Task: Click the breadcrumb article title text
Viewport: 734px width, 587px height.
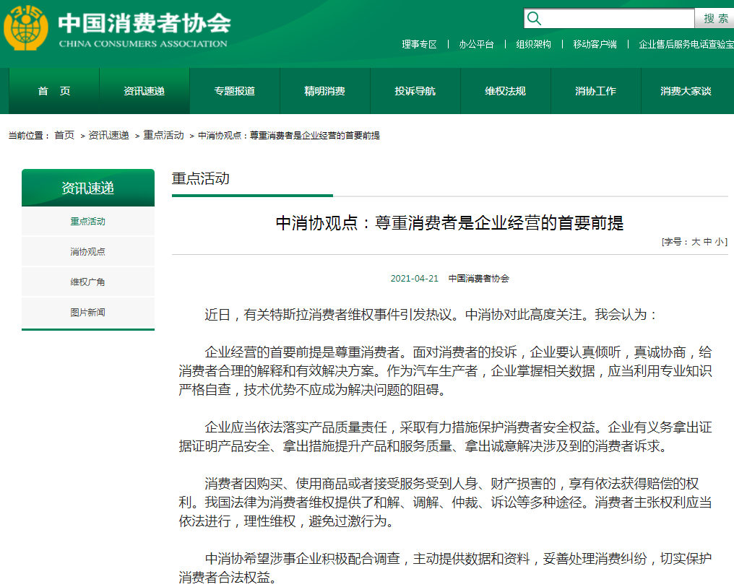Action: coord(289,136)
